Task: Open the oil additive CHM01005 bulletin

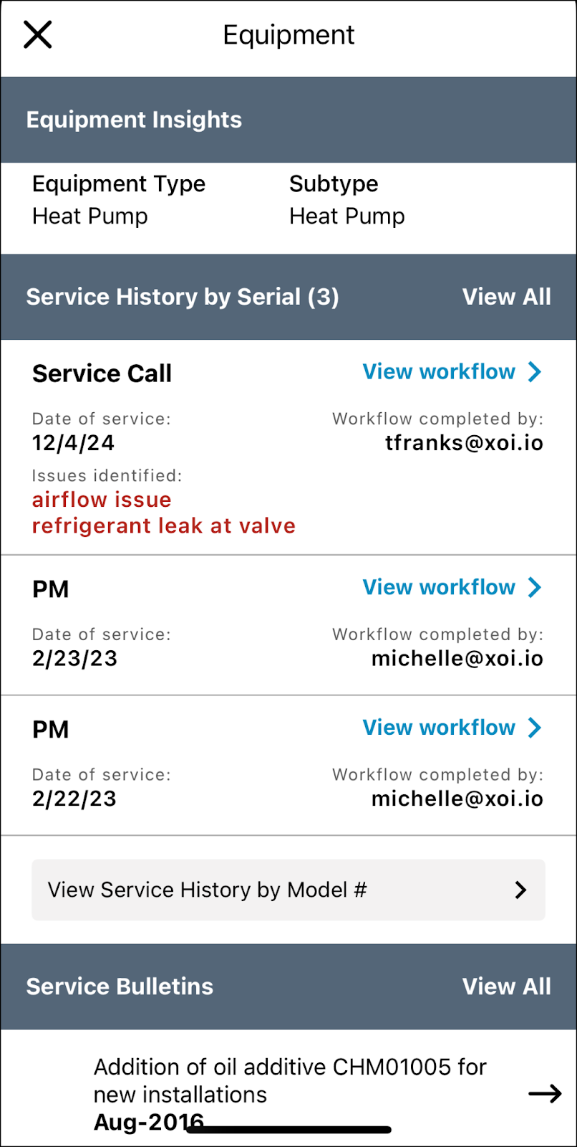Action: click(x=290, y=1080)
